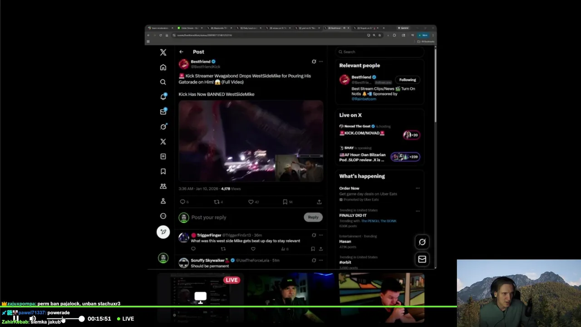Open the #orbit trending topic
This screenshot has width=581, height=327.
(x=345, y=262)
